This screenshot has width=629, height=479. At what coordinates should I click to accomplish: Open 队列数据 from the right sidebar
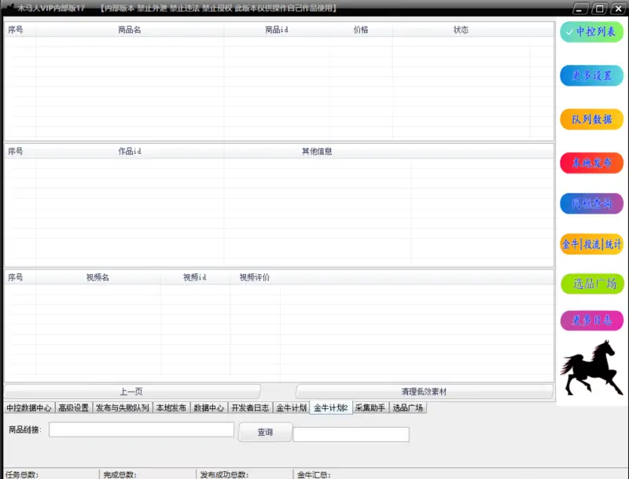[x=591, y=119]
